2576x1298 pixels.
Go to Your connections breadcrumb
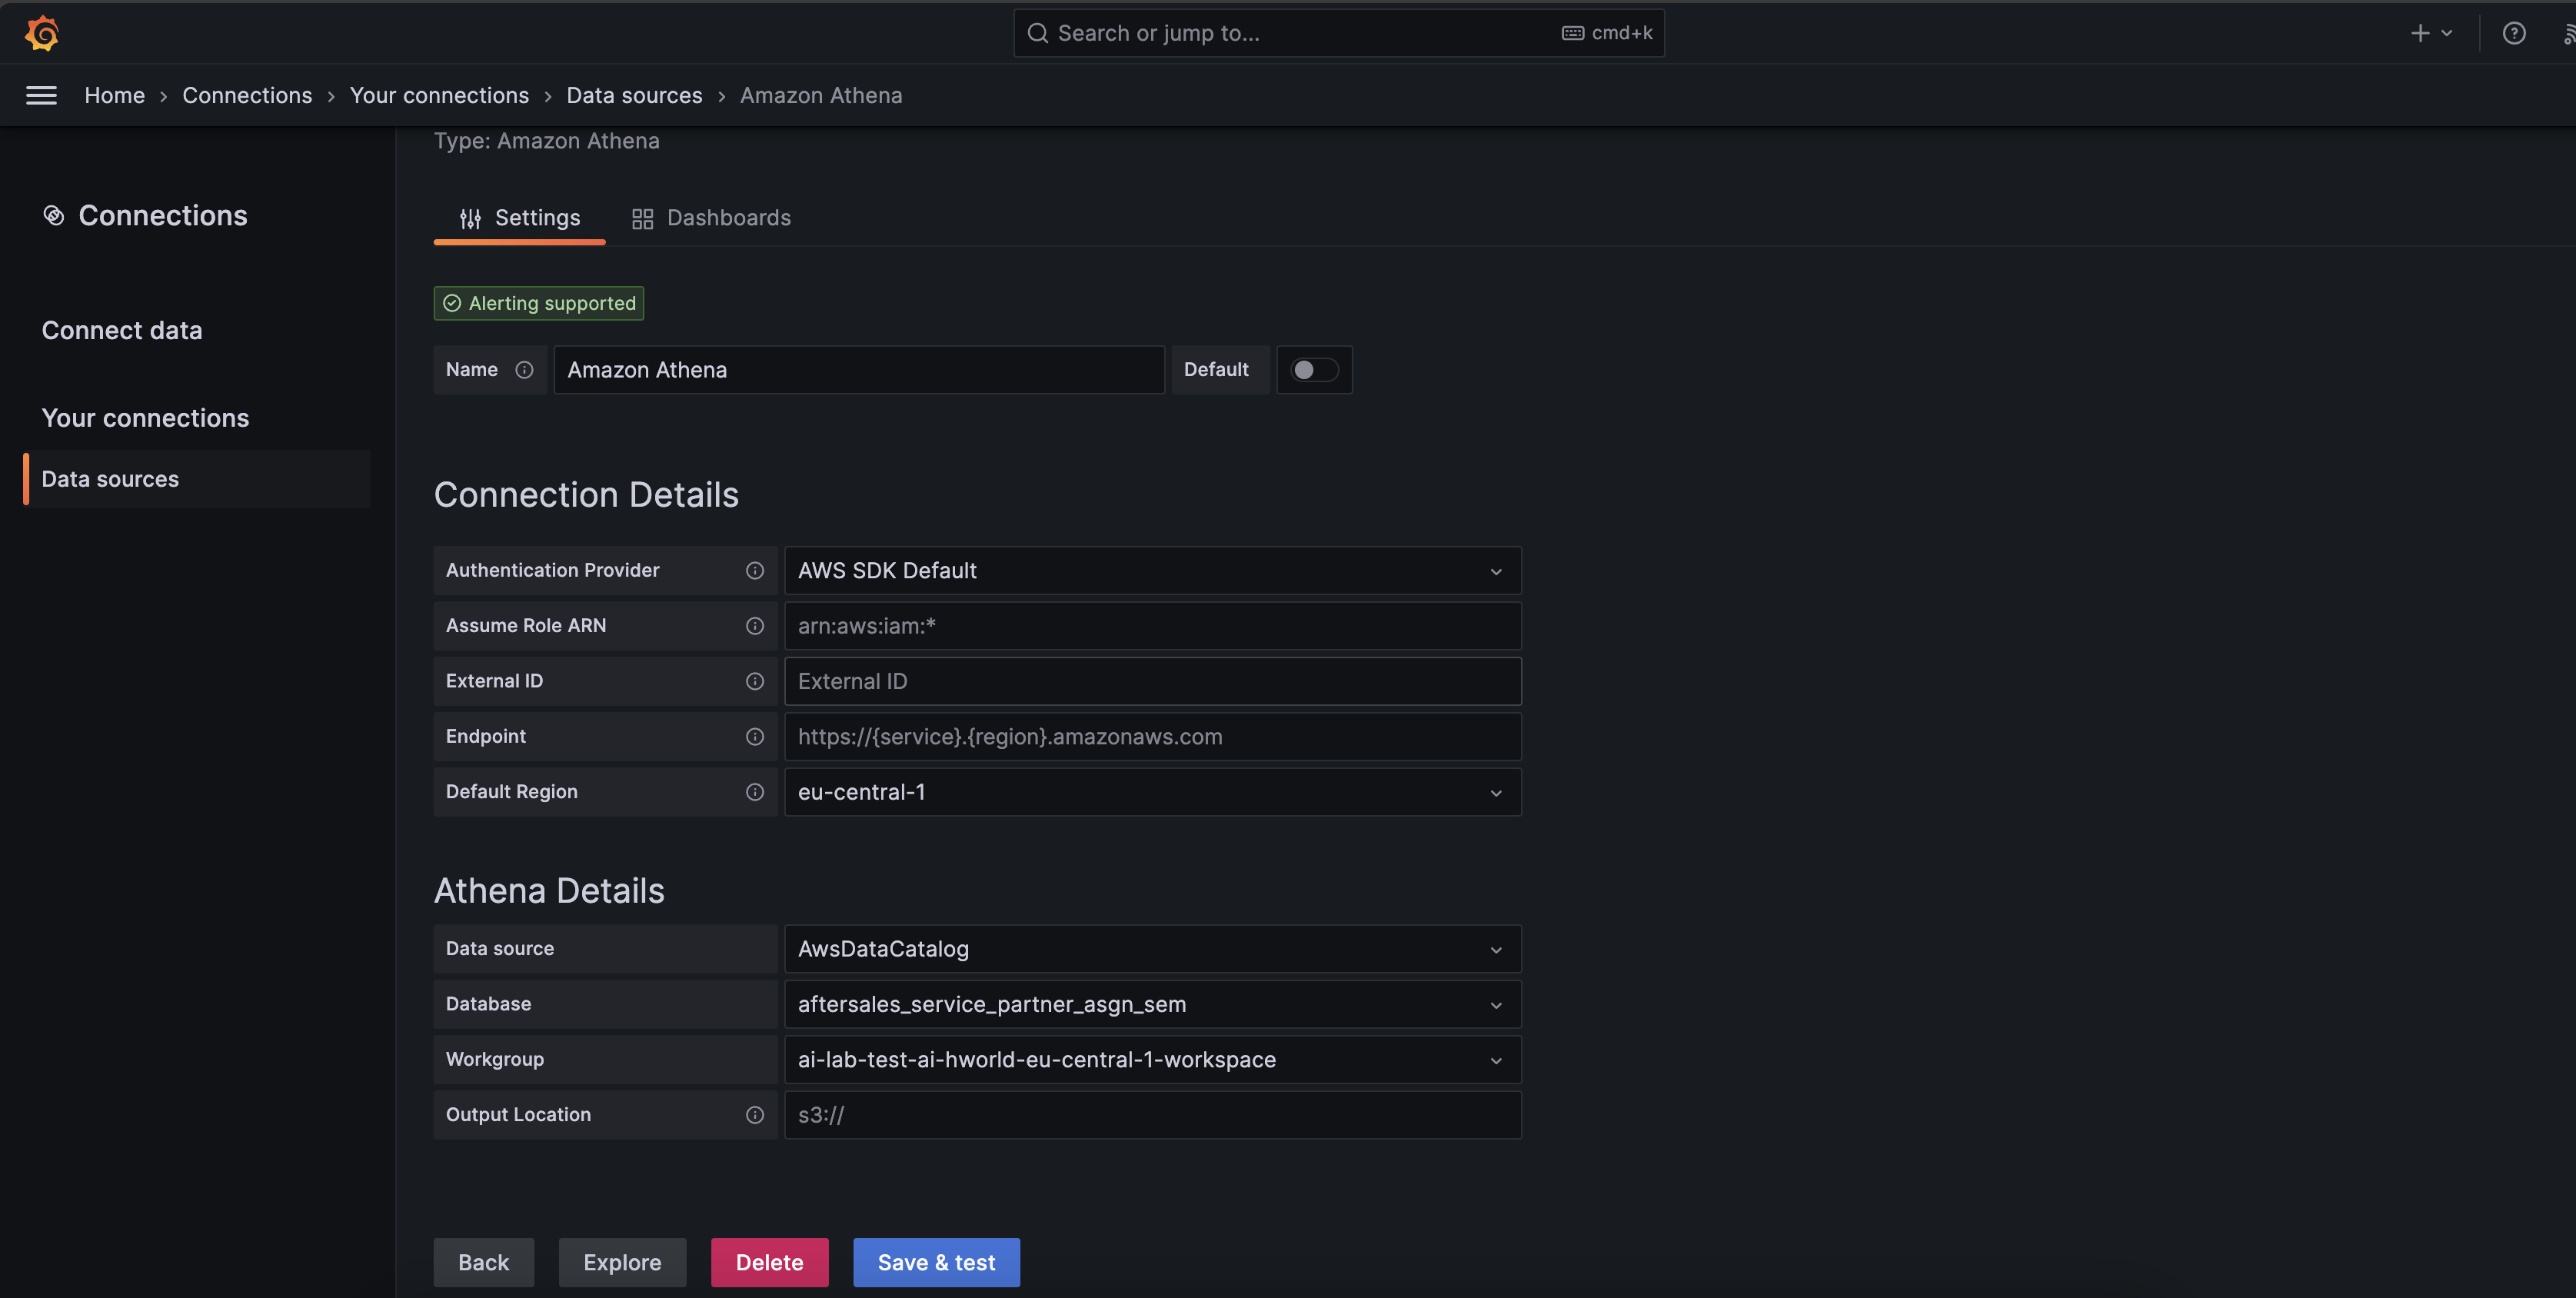pyautogui.click(x=439, y=95)
